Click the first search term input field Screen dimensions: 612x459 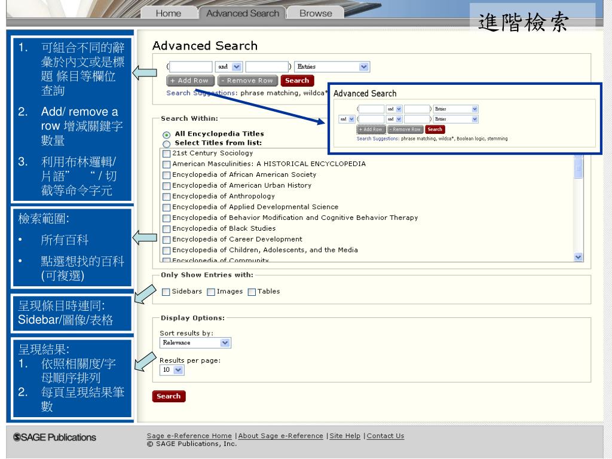191,67
